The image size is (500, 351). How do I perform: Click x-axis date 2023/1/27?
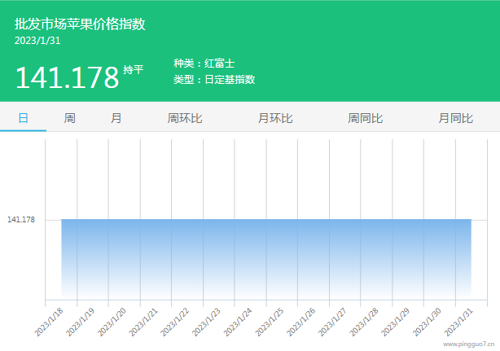pyautogui.click(x=332, y=322)
